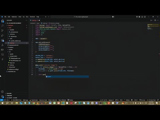Click BLACKBOX Chat in status bar
160x120 pixels.
[16, 100]
